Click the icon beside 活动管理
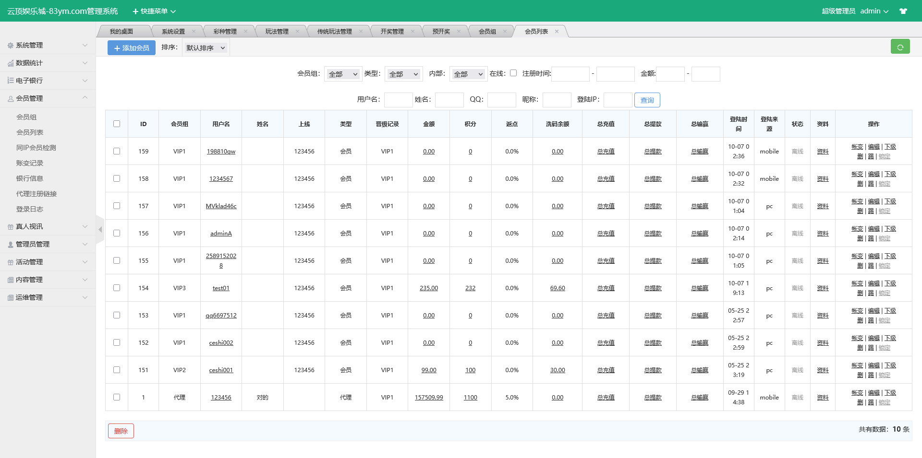922x458 pixels. coord(11,262)
